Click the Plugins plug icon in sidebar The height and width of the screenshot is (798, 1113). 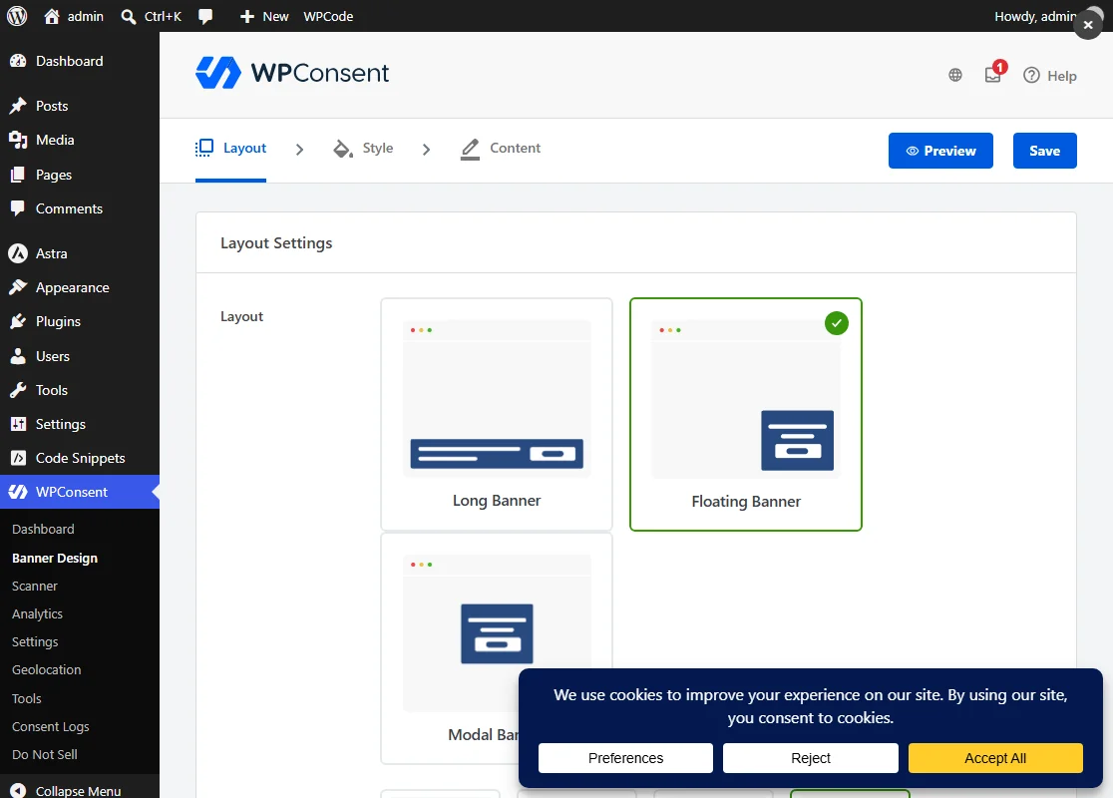coord(18,321)
